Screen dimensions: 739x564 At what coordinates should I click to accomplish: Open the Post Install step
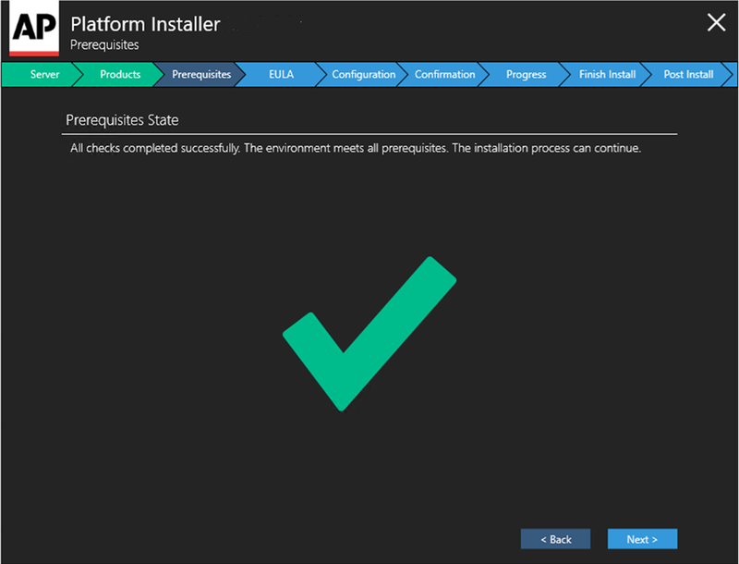pos(688,75)
